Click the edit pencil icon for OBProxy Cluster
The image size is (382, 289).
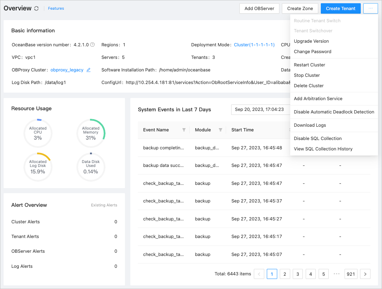89,70
